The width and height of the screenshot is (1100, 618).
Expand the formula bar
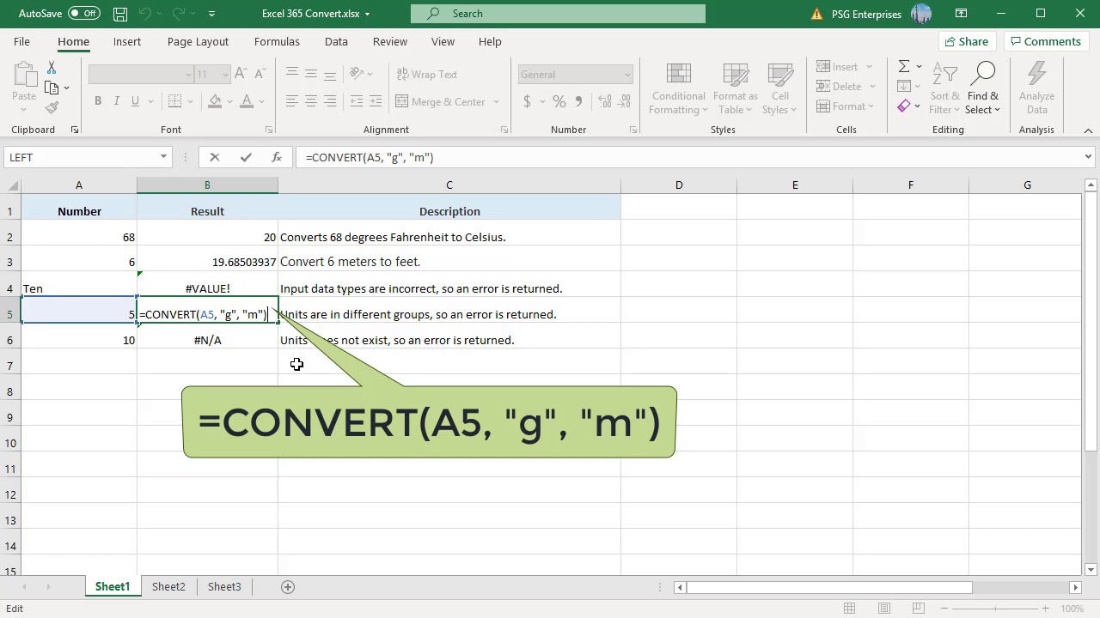(1088, 157)
